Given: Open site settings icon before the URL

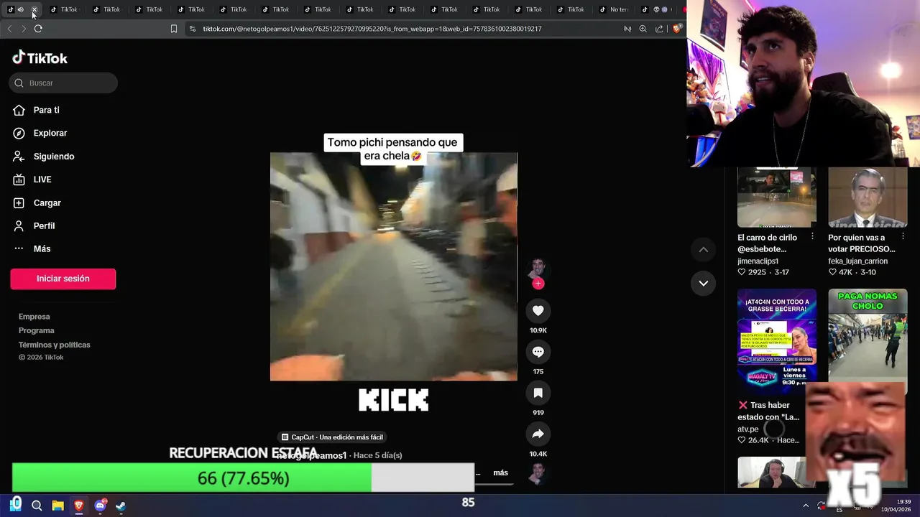Looking at the screenshot, I should tap(193, 29).
